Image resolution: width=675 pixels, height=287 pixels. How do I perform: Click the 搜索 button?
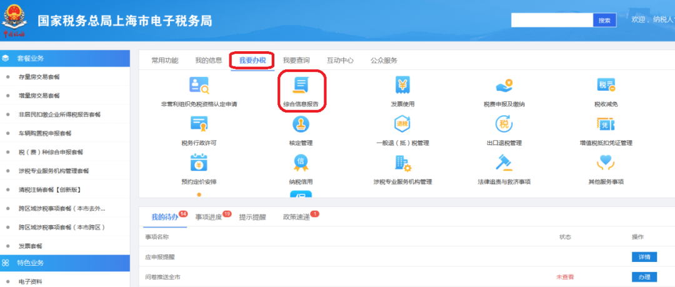(604, 20)
